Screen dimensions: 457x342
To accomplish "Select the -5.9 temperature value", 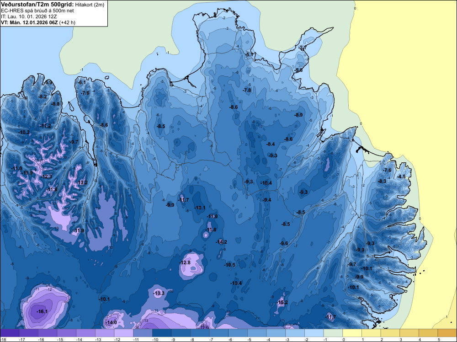I will click(48, 82).
